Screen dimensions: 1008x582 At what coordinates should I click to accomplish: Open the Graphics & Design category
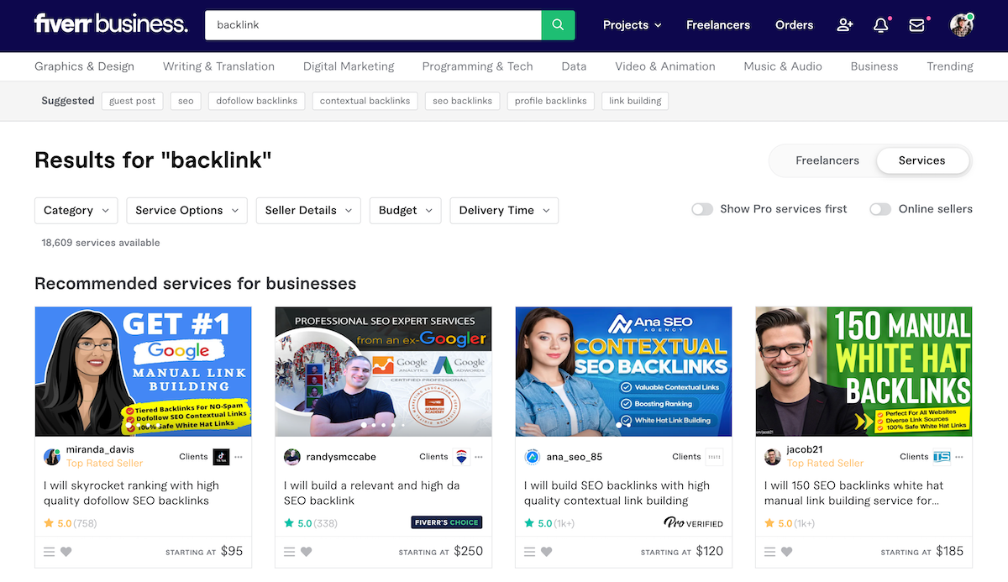tap(84, 66)
